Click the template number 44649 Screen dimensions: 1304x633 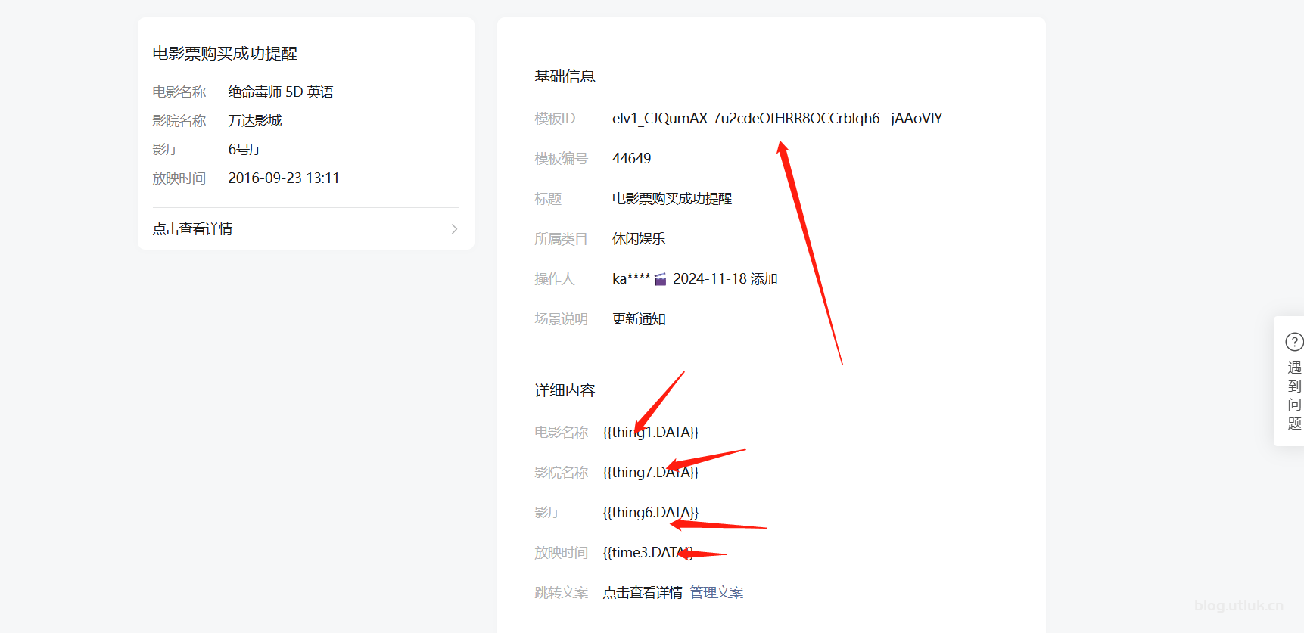coord(632,159)
